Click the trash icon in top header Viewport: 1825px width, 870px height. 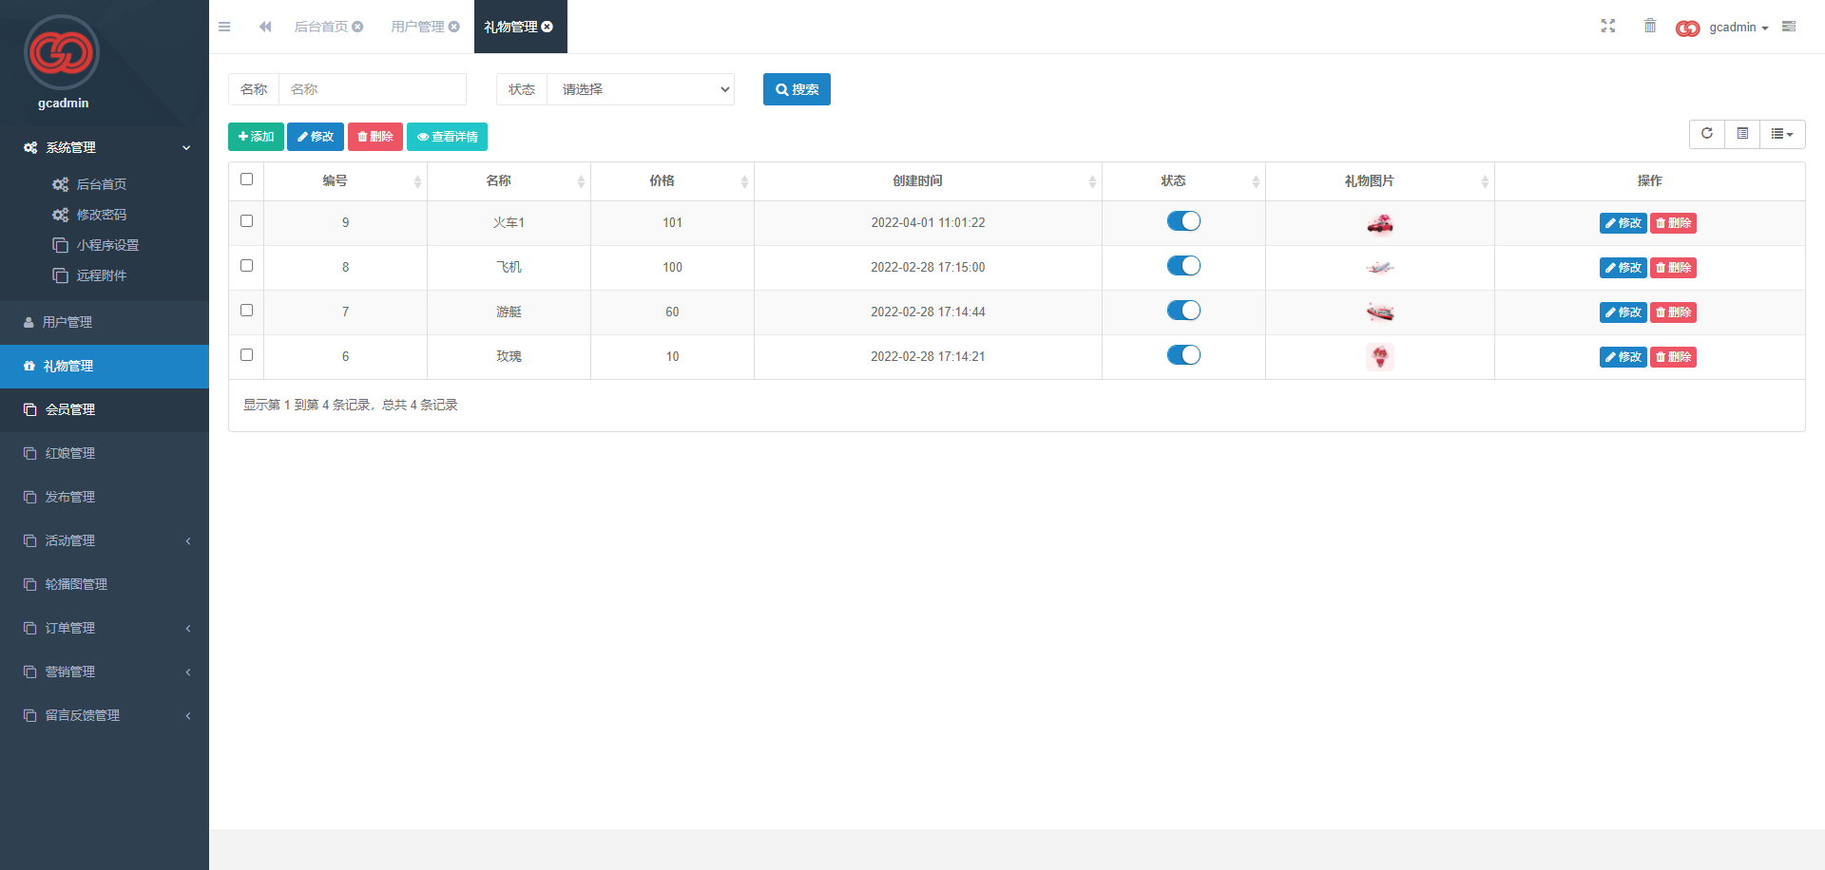click(1650, 27)
